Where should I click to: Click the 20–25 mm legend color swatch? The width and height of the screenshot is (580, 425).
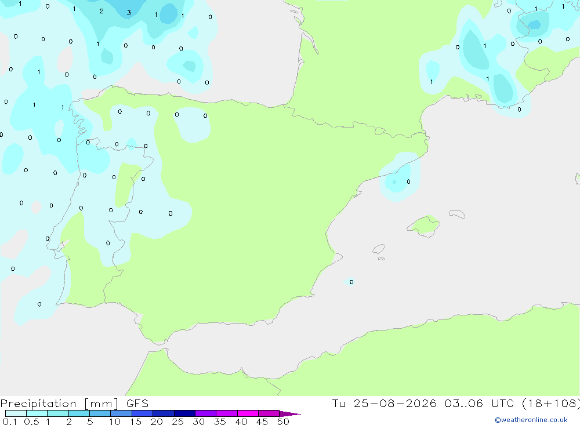pos(164,413)
